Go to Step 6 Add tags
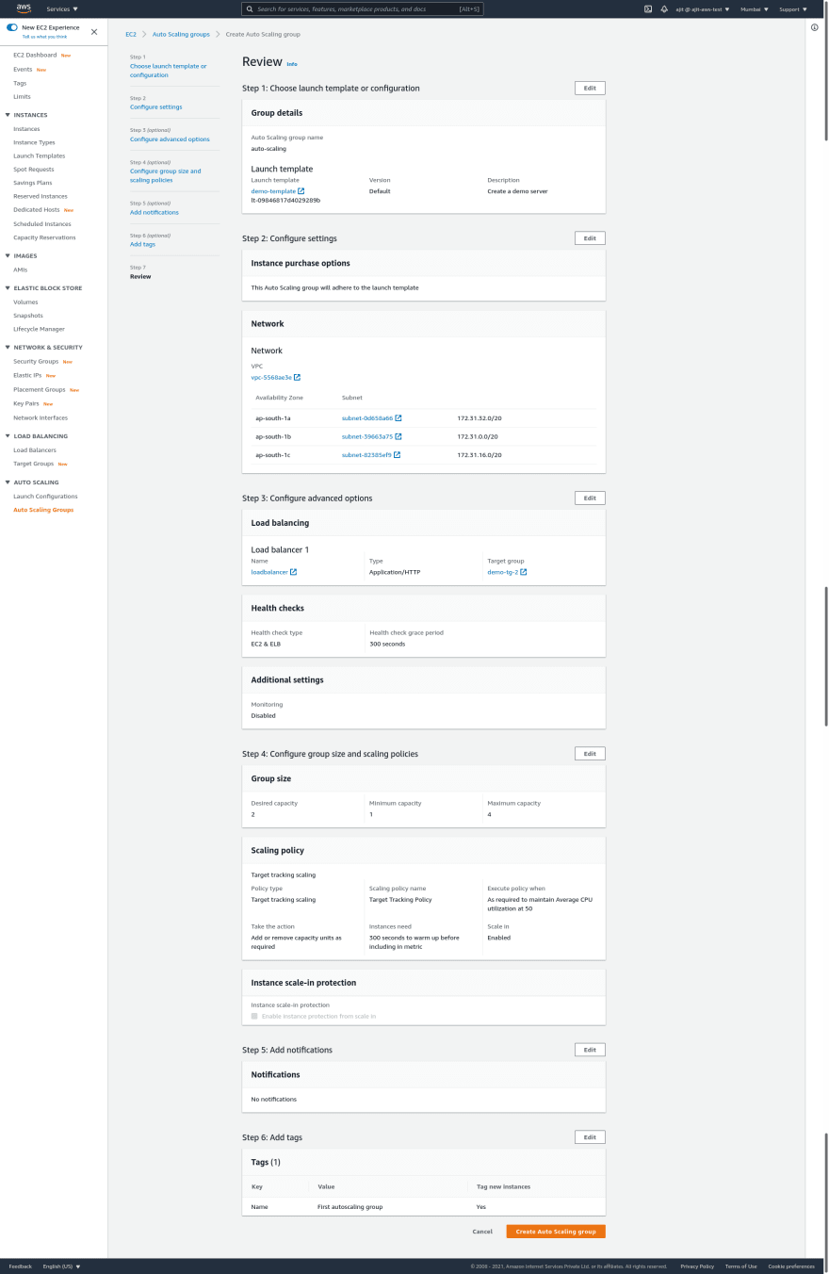 pyautogui.click(x=142, y=244)
